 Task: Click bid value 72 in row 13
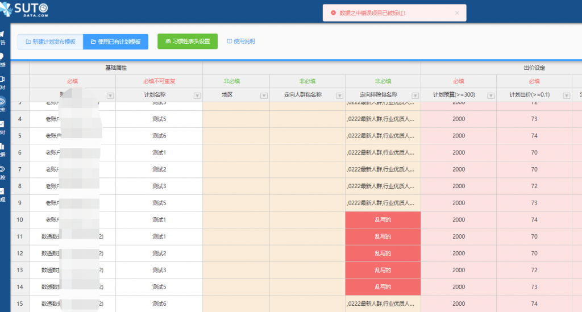pos(534,270)
